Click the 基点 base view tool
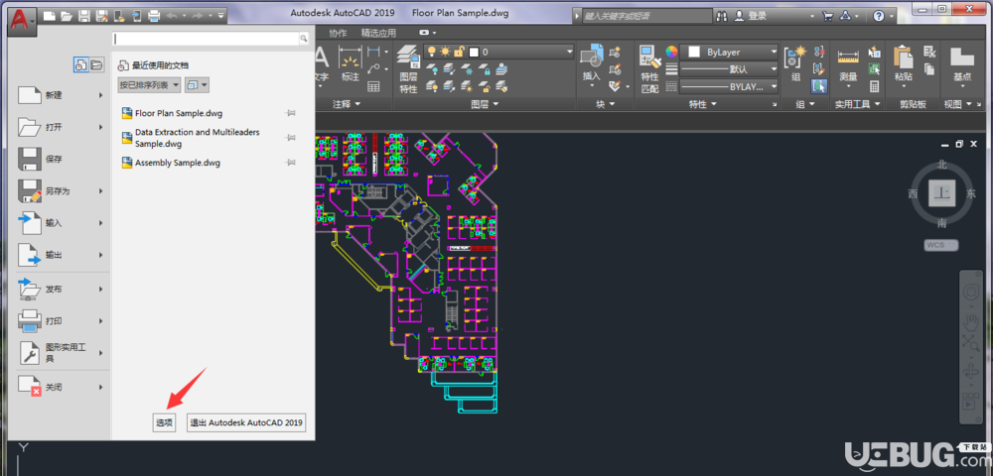 coord(962,65)
